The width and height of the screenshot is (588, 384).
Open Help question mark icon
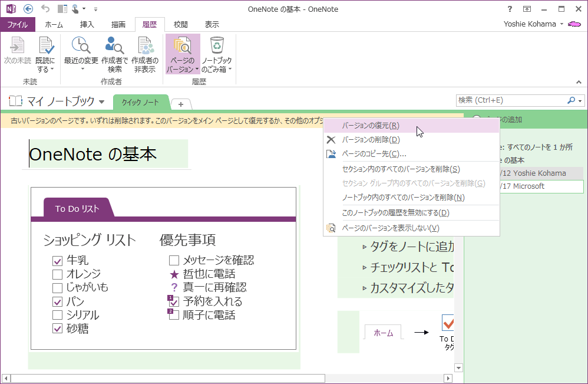click(x=510, y=9)
